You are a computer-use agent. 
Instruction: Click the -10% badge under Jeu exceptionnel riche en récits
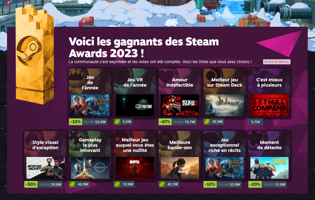210,184
